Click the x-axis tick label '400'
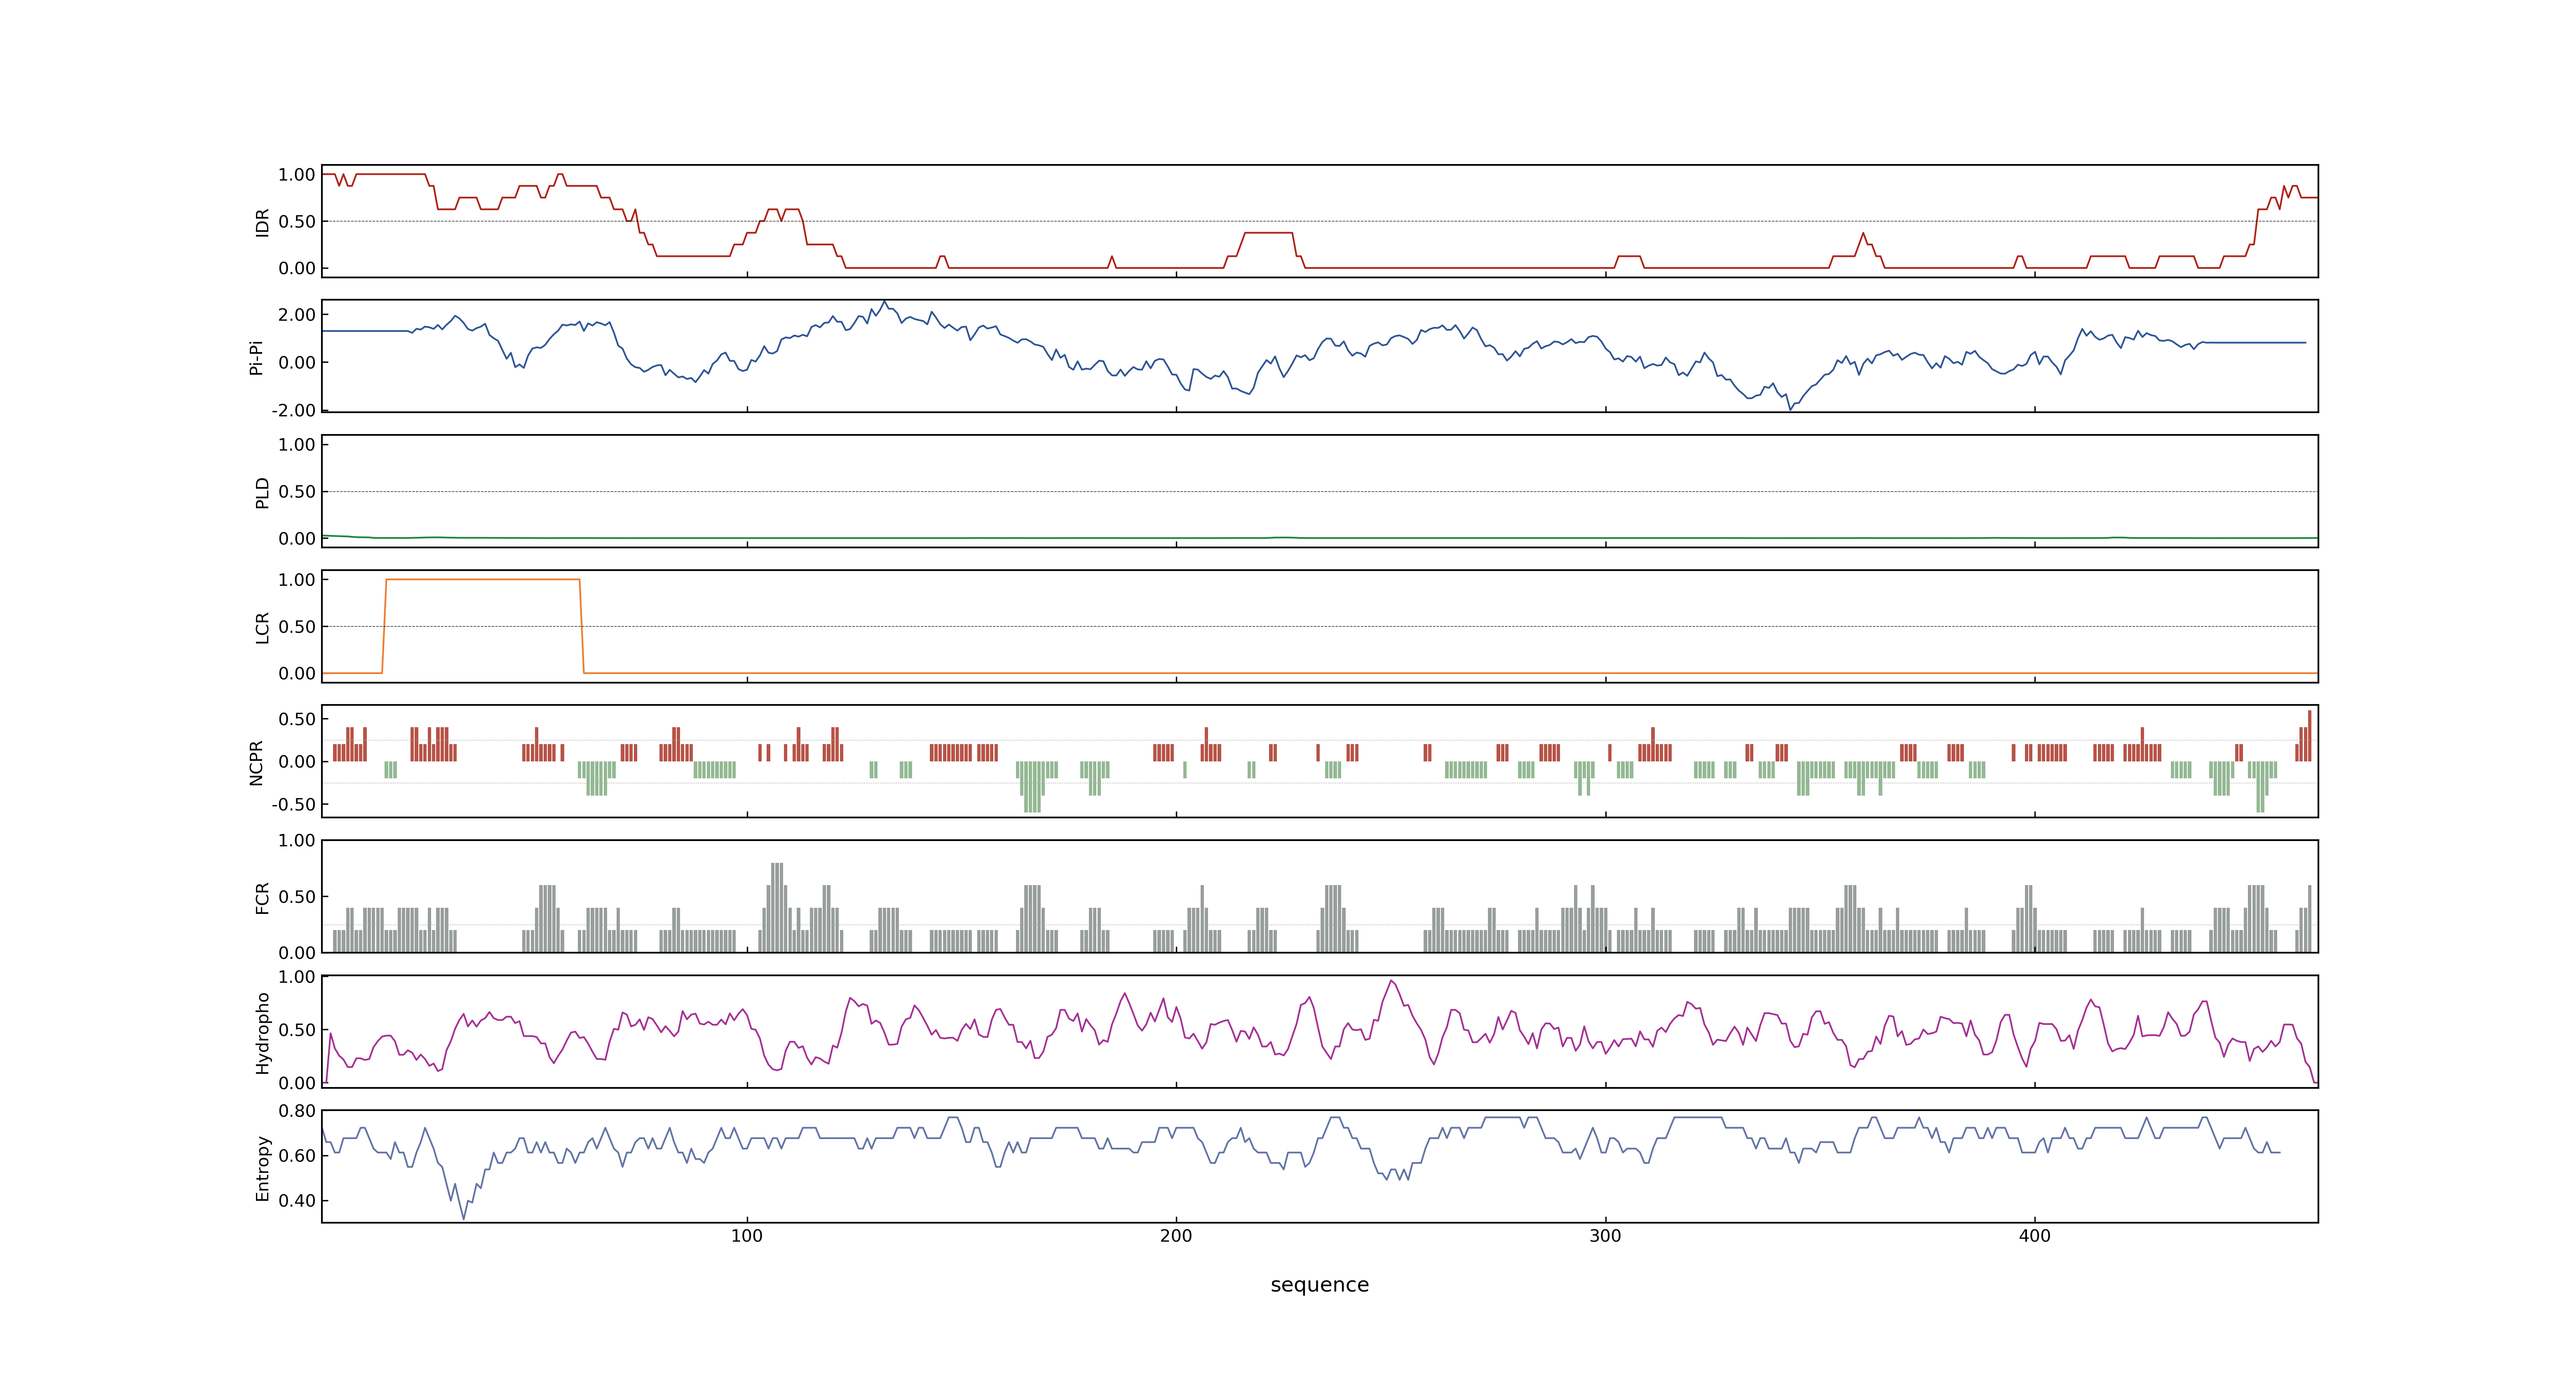 [x=2034, y=1236]
